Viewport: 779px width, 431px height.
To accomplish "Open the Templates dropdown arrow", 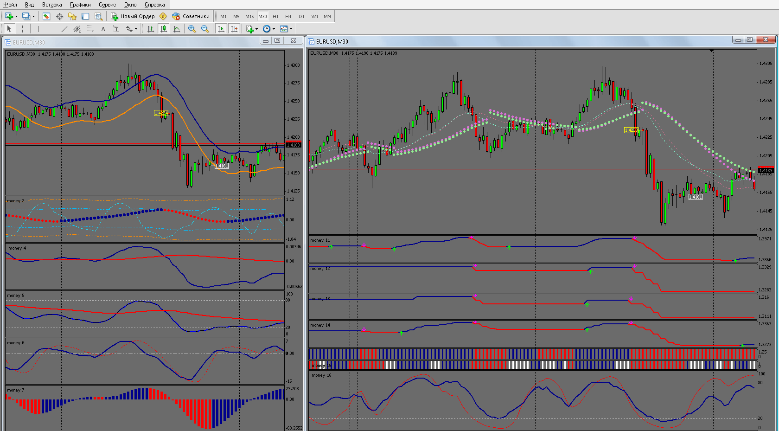I will 291,29.
